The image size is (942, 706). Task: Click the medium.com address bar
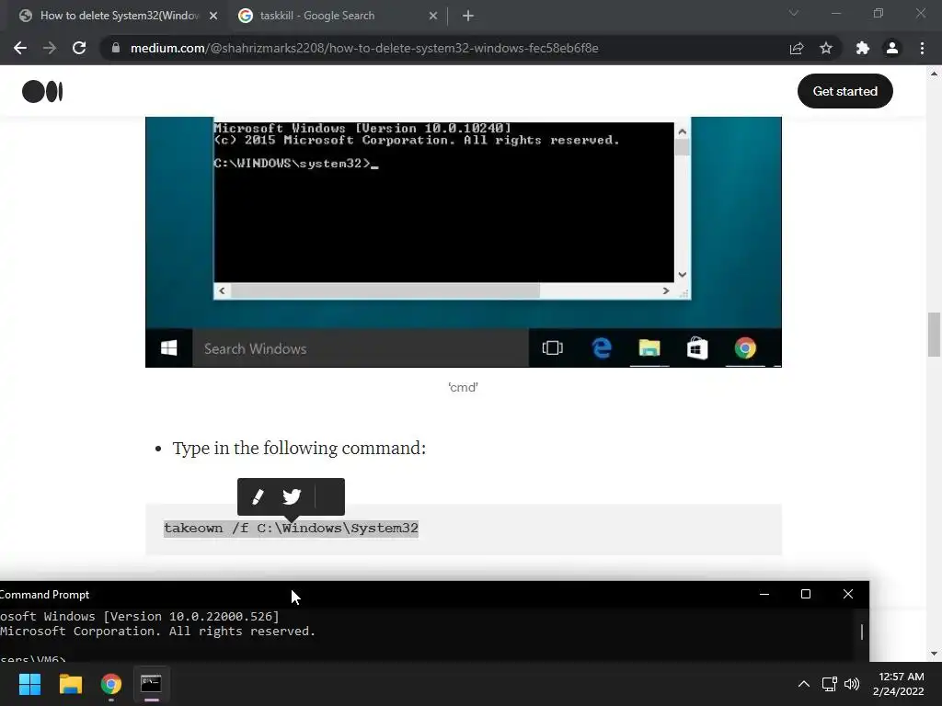pos(444,48)
